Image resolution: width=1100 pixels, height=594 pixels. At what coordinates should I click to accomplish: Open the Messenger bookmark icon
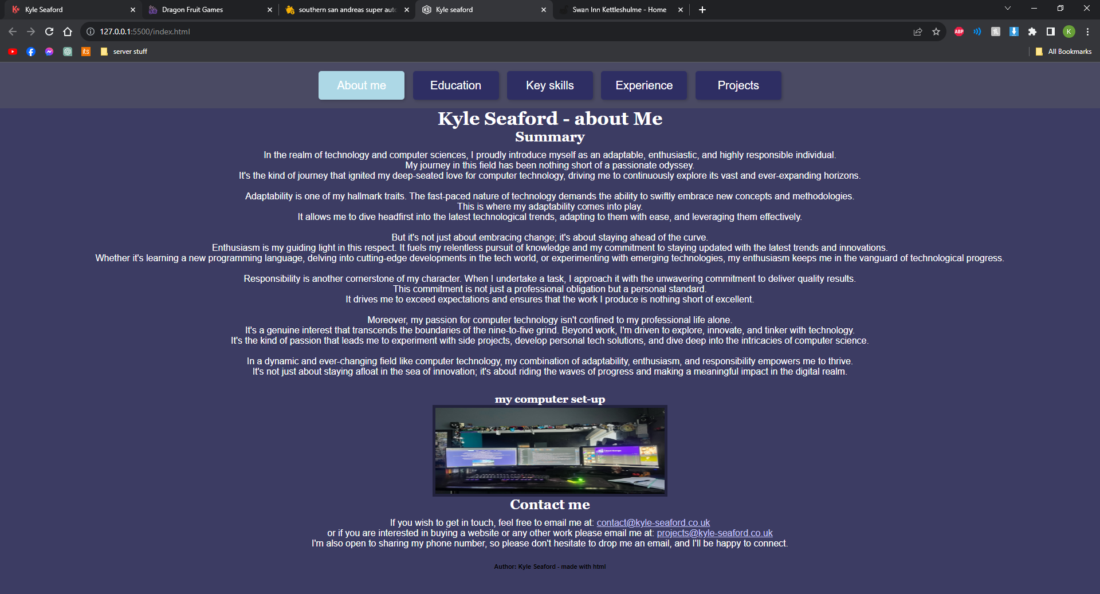[49, 52]
